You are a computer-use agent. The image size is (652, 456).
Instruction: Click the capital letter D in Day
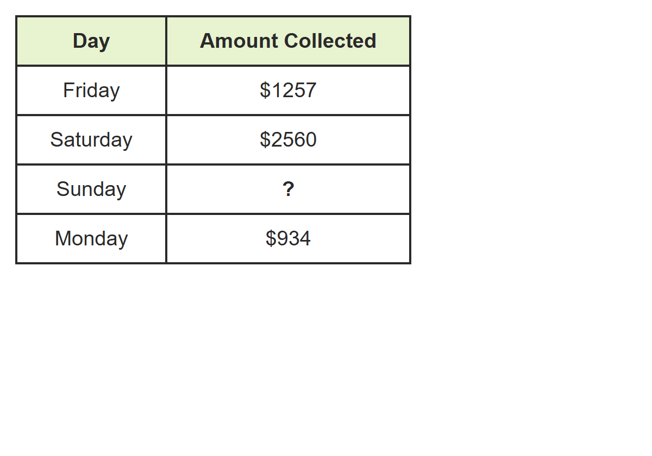click(79, 41)
